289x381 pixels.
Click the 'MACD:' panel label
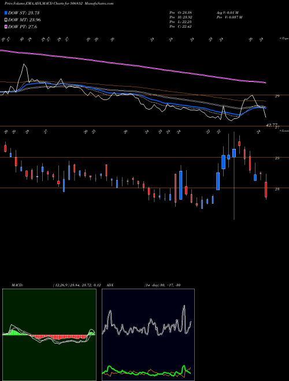[17, 285]
